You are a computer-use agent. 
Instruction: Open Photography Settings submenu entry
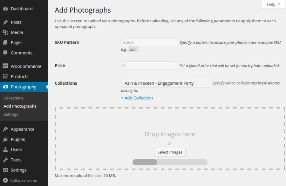click(11, 114)
